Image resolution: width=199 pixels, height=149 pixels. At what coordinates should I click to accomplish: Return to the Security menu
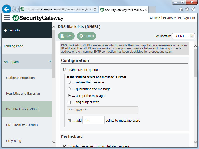pyautogui.click(x=27, y=30)
